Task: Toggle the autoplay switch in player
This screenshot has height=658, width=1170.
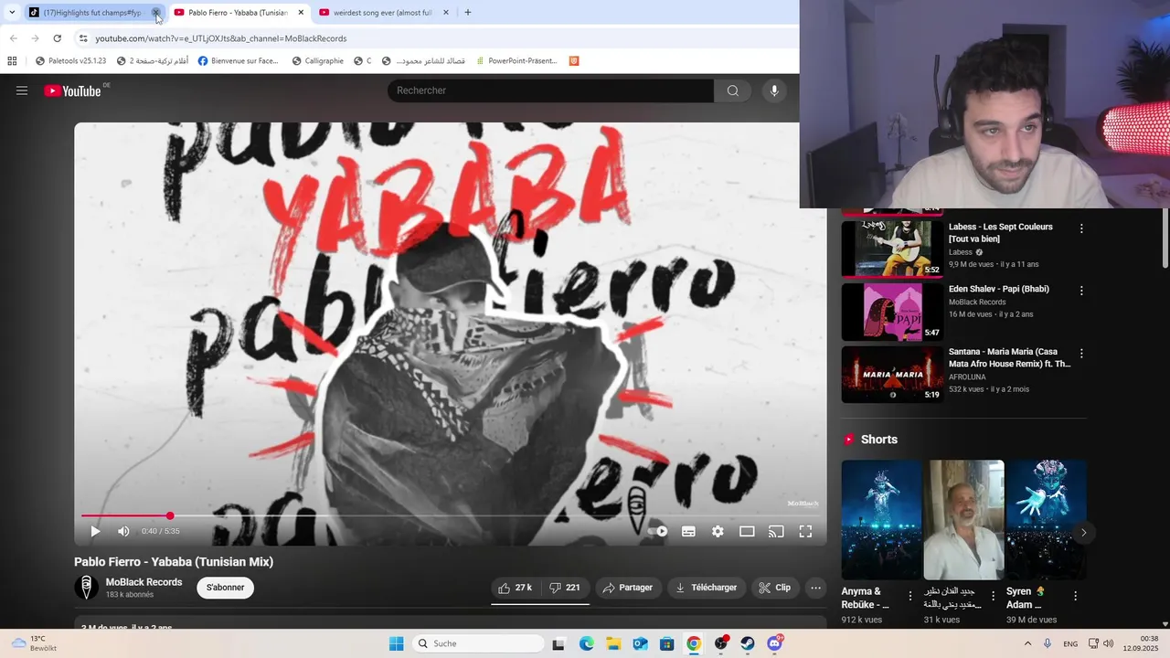Action: point(658,531)
